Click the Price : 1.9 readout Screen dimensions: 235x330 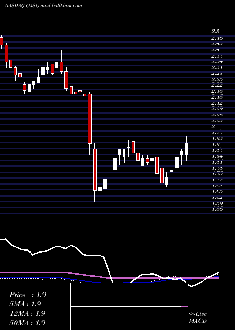coord(28,295)
